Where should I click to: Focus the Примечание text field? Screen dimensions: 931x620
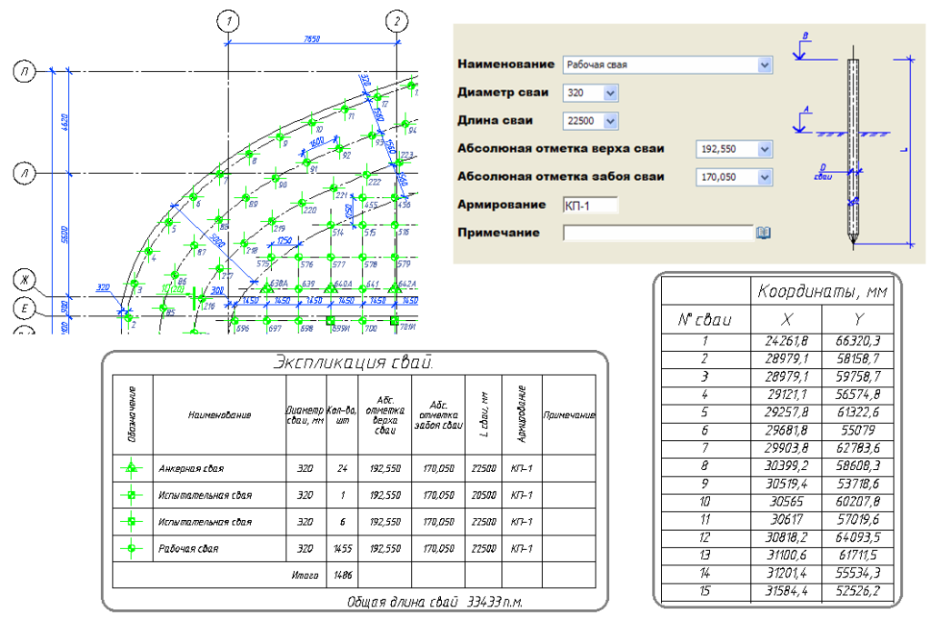click(x=657, y=234)
